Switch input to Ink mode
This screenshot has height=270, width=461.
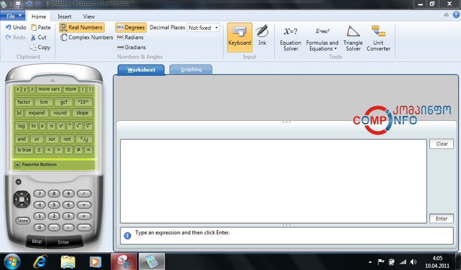[x=262, y=36]
